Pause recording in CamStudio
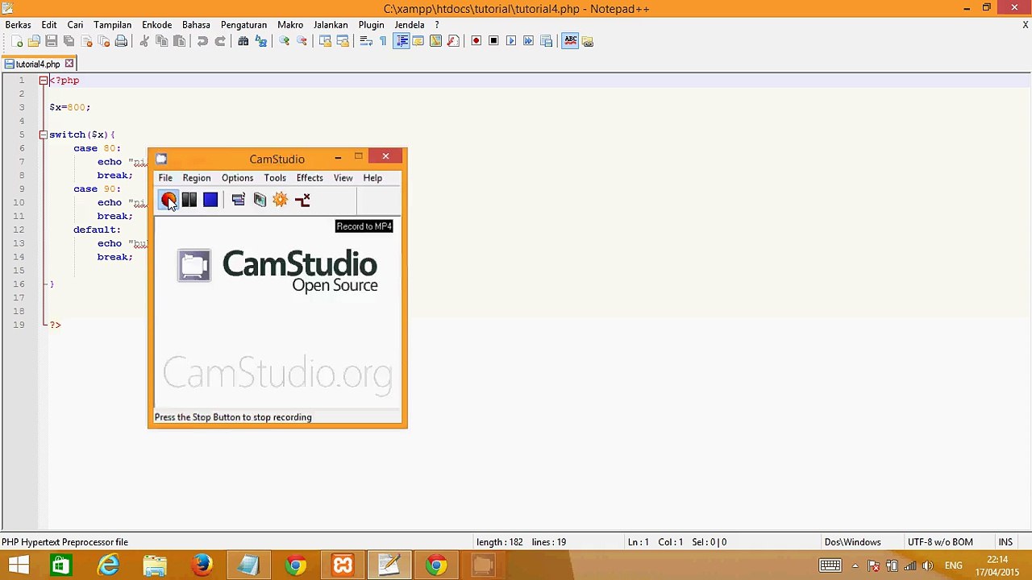 click(189, 200)
